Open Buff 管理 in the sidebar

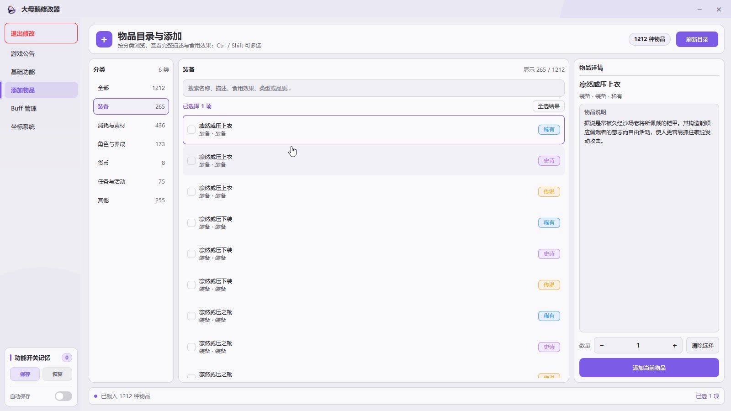(41, 108)
